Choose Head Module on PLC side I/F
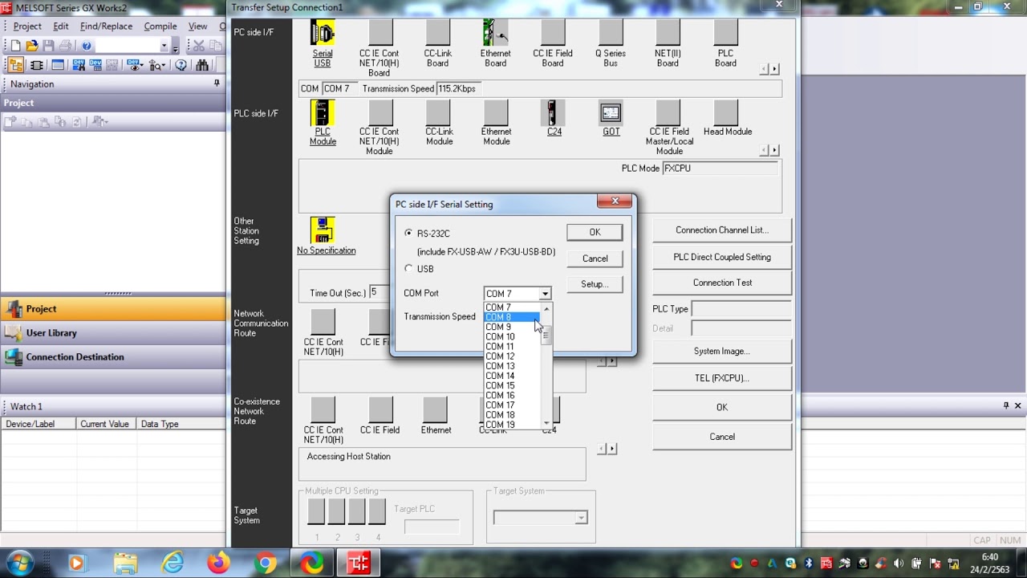Viewport: 1027px width, 578px height. 727,118
